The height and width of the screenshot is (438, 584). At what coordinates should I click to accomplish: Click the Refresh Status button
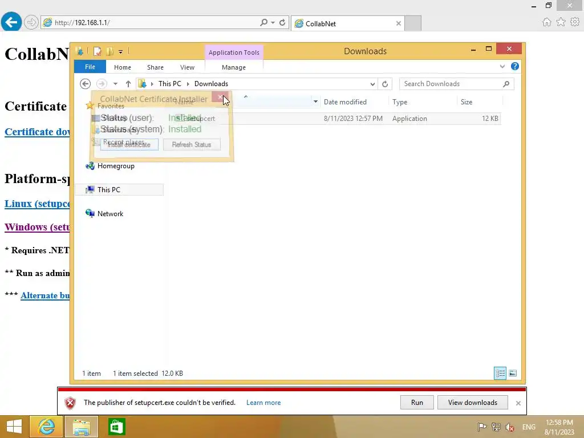192,144
